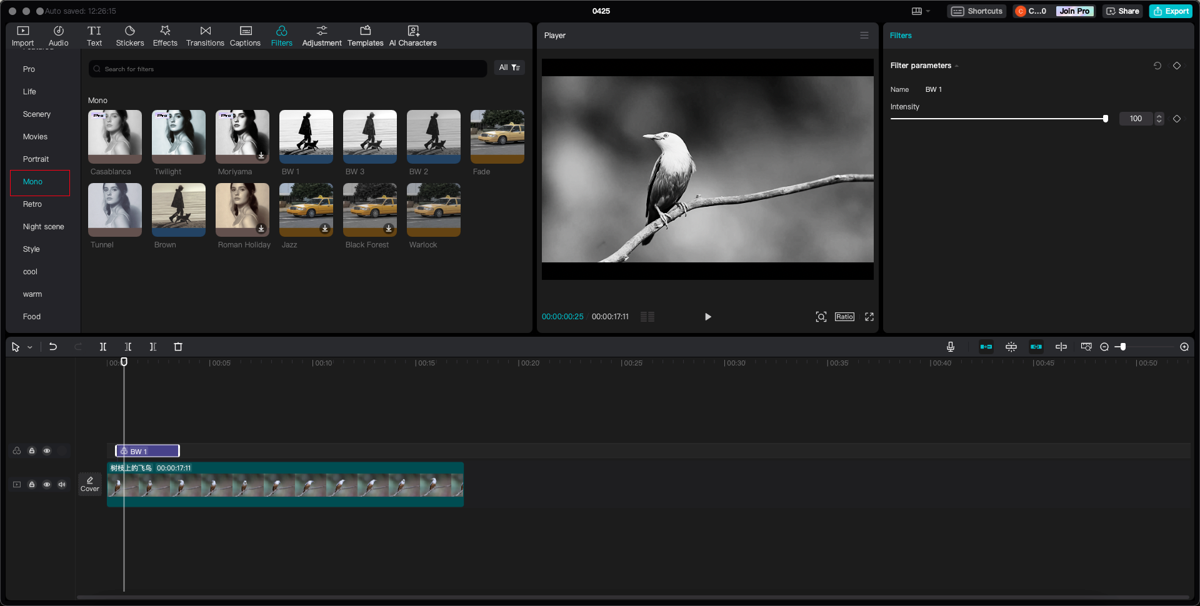The image size is (1200, 606).
Task: Click the Export button
Action: (1171, 11)
